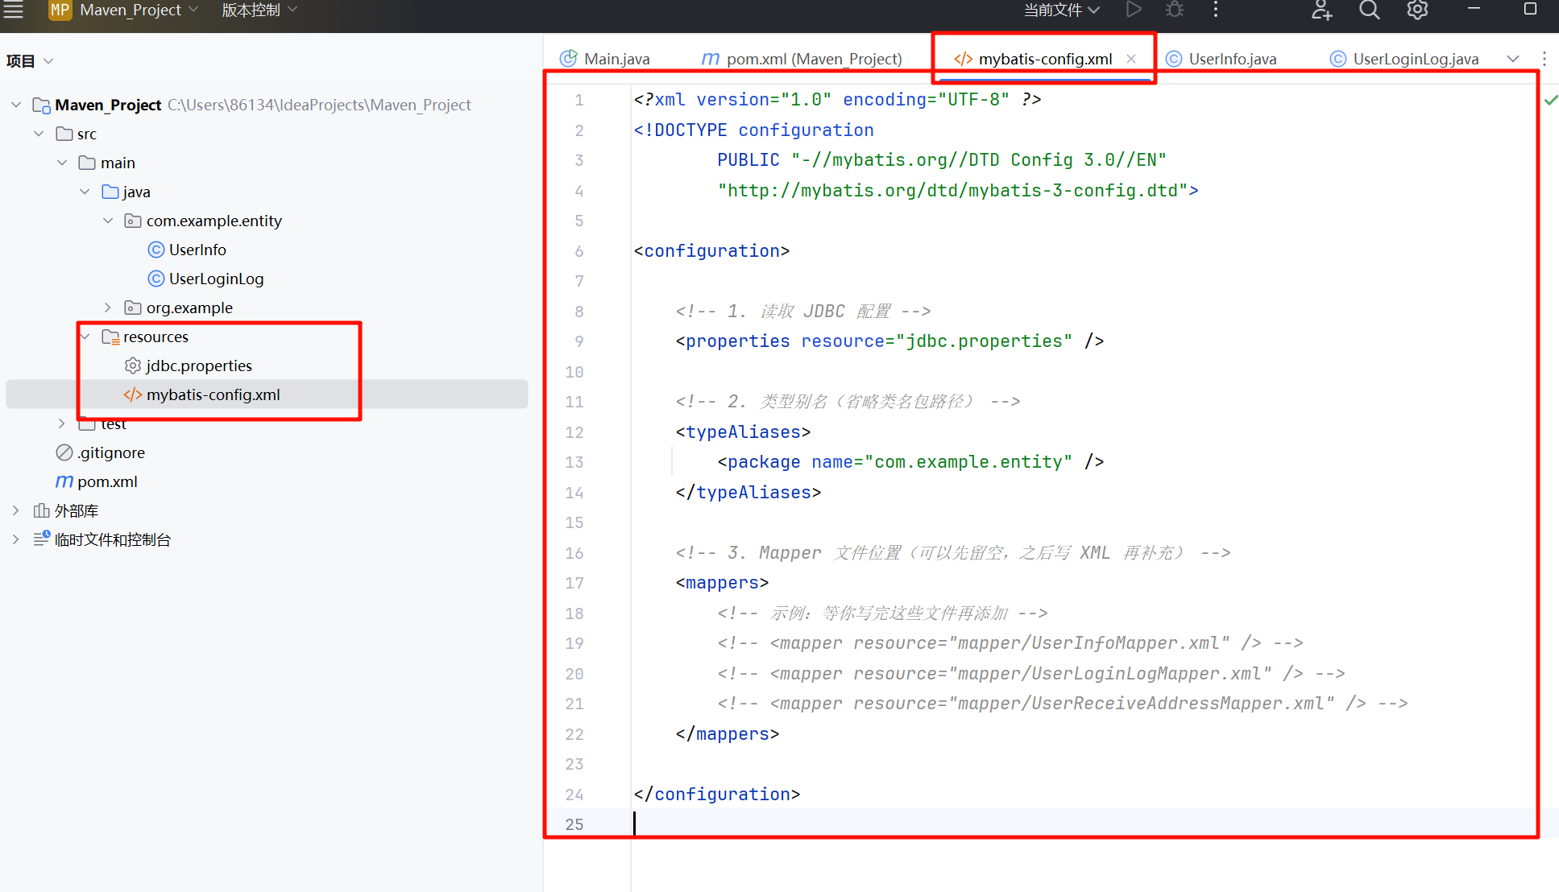Click the green inspection checkmark
Image resolution: width=1559 pixels, height=892 pixels.
tap(1550, 100)
